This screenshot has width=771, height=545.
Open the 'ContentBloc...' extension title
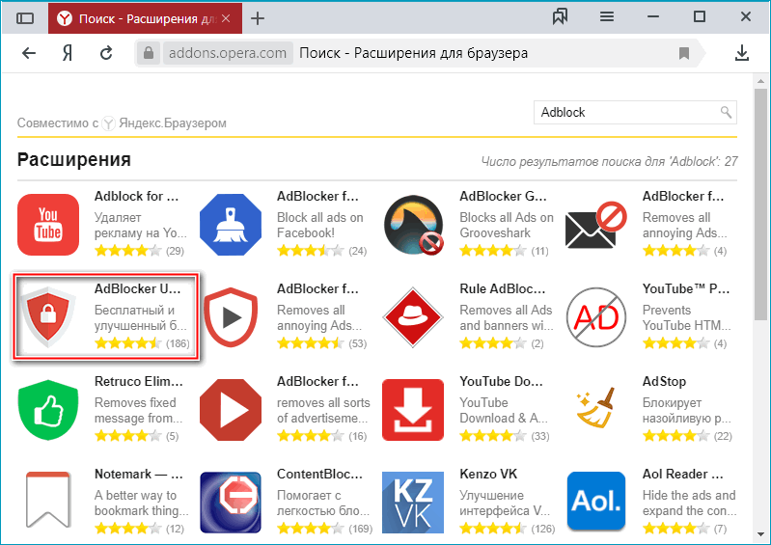click(319, 474)
